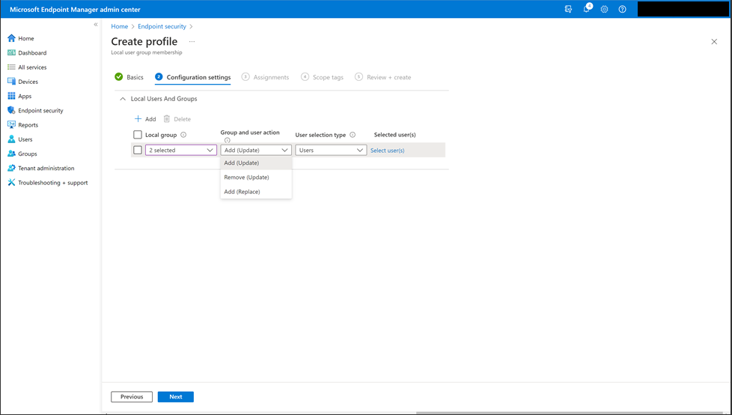Screen dimensions: 732x415
Task: Open the settings gear in header
Action: (605, 9)
